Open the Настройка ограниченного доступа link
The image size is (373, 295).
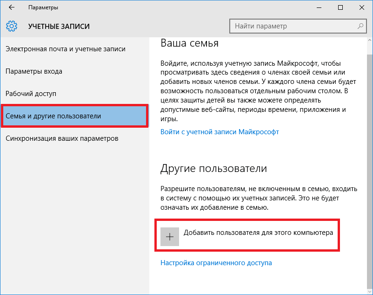(216, 263)
